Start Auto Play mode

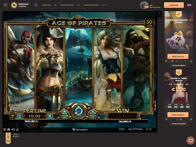click(93, 114)
